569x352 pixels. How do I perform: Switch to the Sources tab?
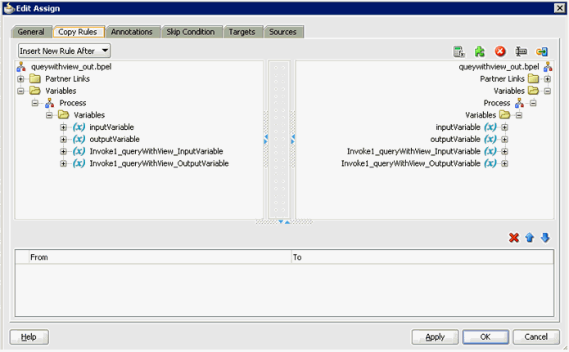[283, 32]
